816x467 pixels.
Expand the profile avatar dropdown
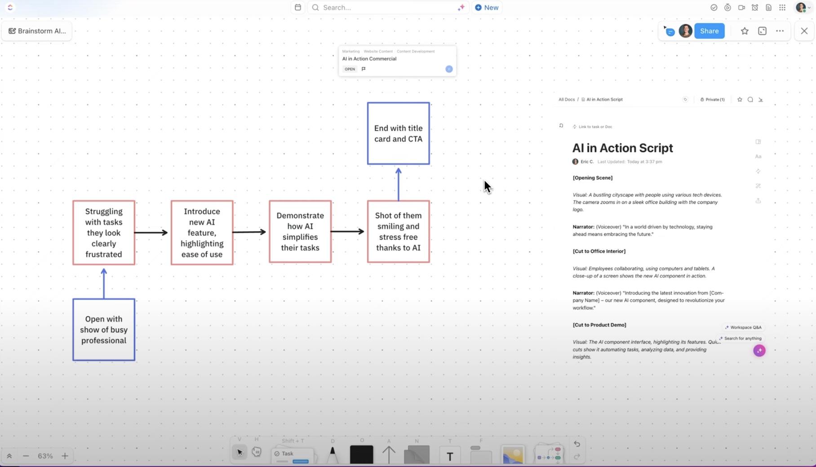coord(803,7)
